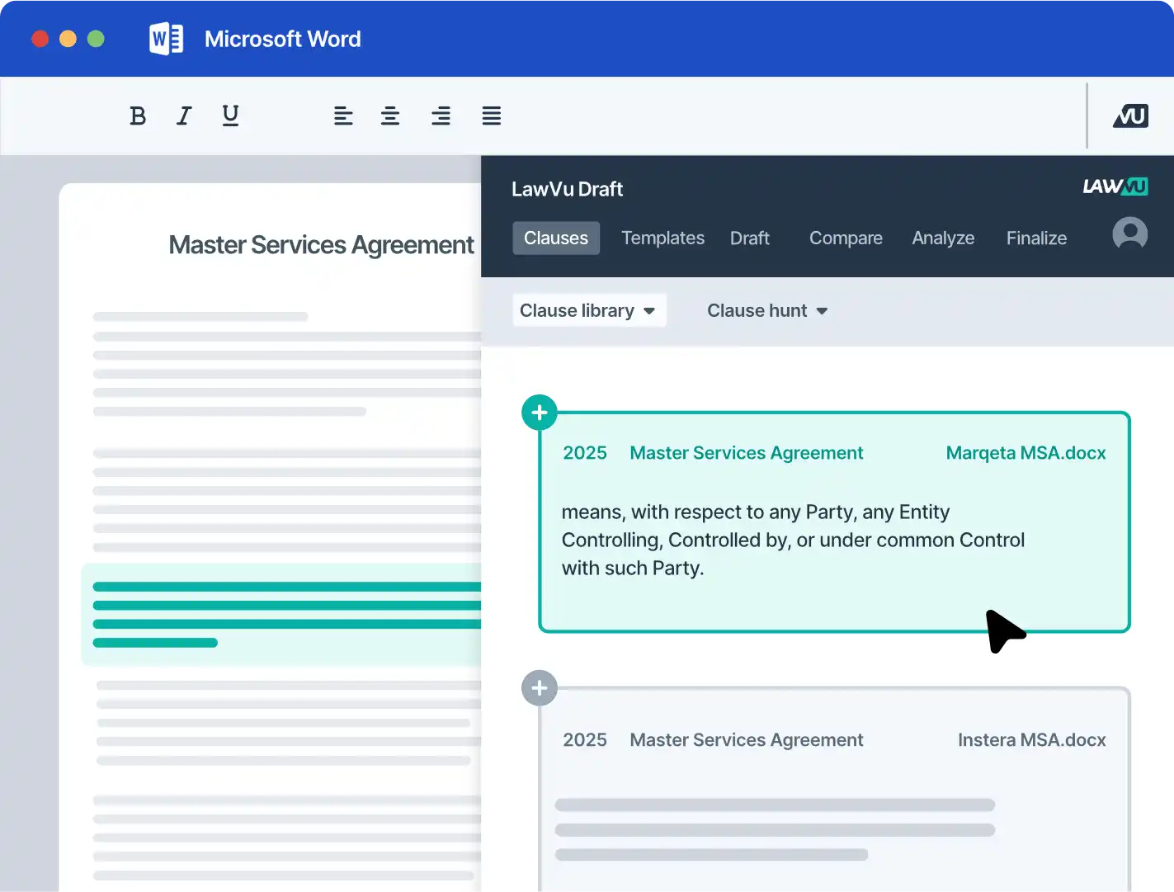Align text to the left
Image resolution: width=1174 pixels, height=892 pixels.
click(x=343, y=116)
